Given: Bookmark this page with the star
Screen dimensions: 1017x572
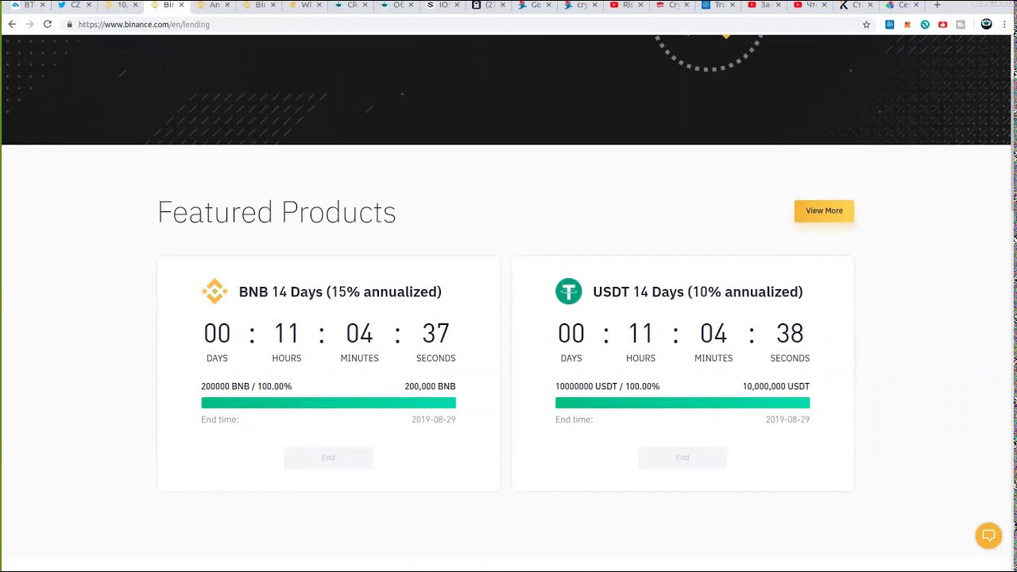Looking at the screenshot, I should tap(866, 25).
